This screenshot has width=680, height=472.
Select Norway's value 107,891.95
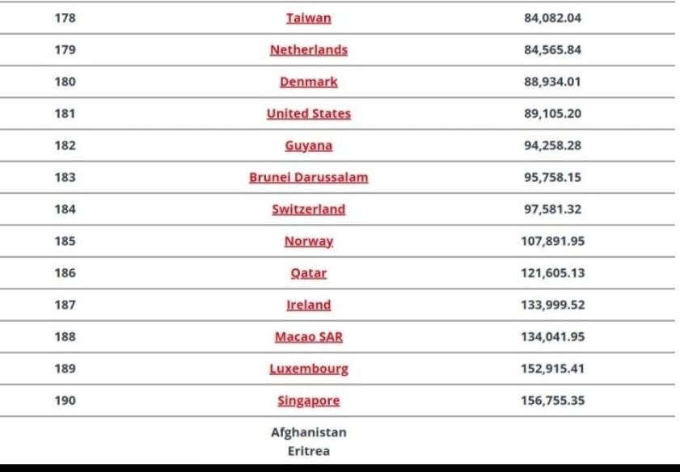(552, 241)
